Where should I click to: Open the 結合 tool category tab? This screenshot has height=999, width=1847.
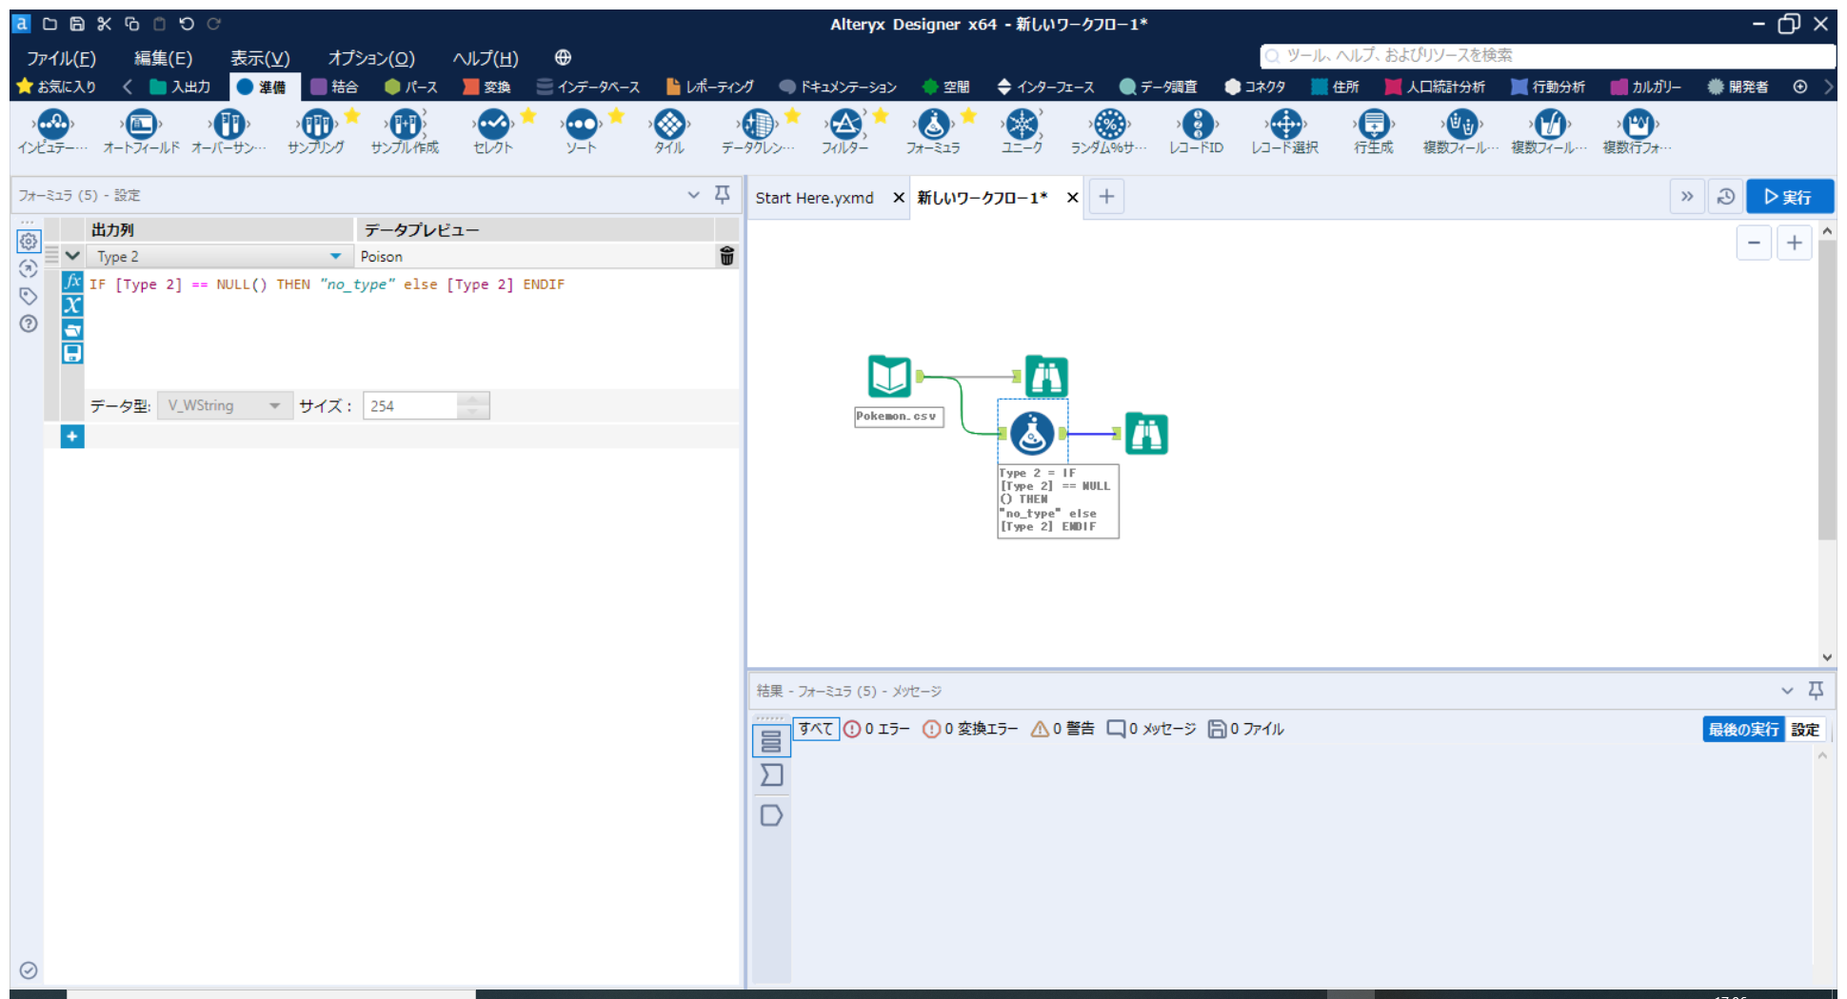pos(334,87)
